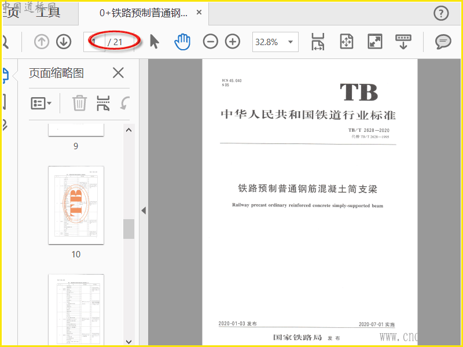Collapse the left navigation pane arrow
This screenshot has height=347, width=463.
(144, 211)
